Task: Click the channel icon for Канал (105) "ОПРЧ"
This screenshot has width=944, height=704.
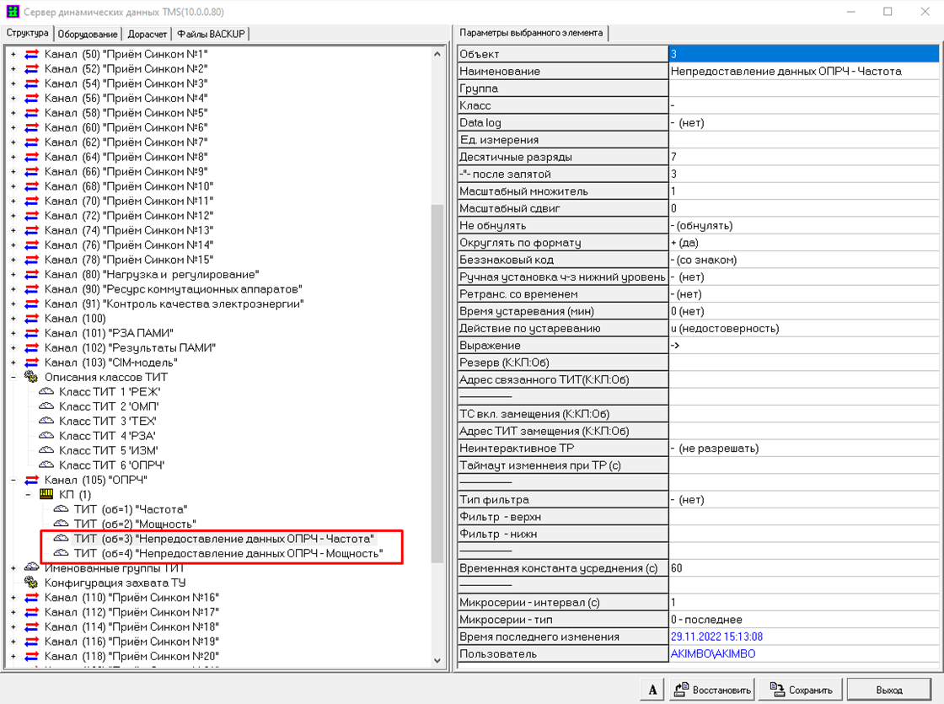Action: pos(32,480)
